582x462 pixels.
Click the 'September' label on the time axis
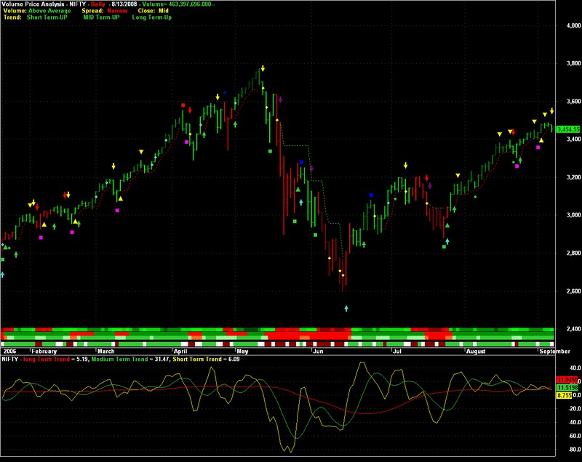[x=554, y=352]
